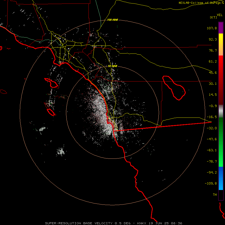Click the 107.8 legend value
The width and height of the screenshot is (225, 225).
212,28
